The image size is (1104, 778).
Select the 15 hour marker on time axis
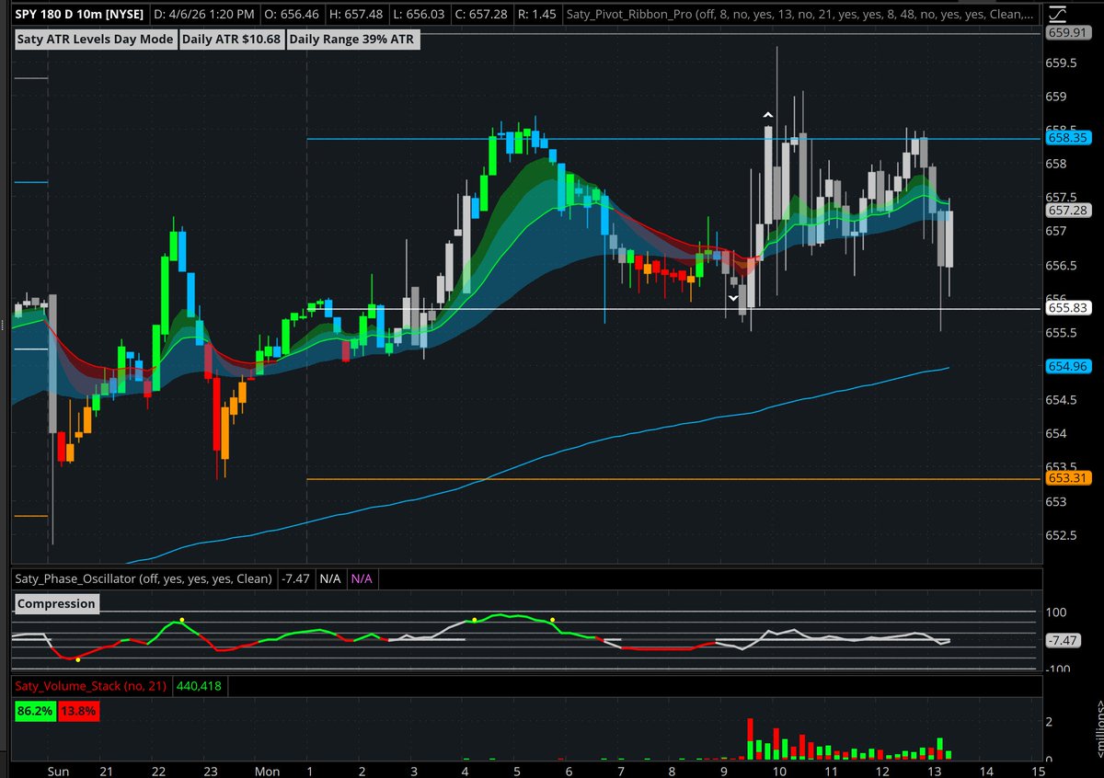tap(1039, 770)
